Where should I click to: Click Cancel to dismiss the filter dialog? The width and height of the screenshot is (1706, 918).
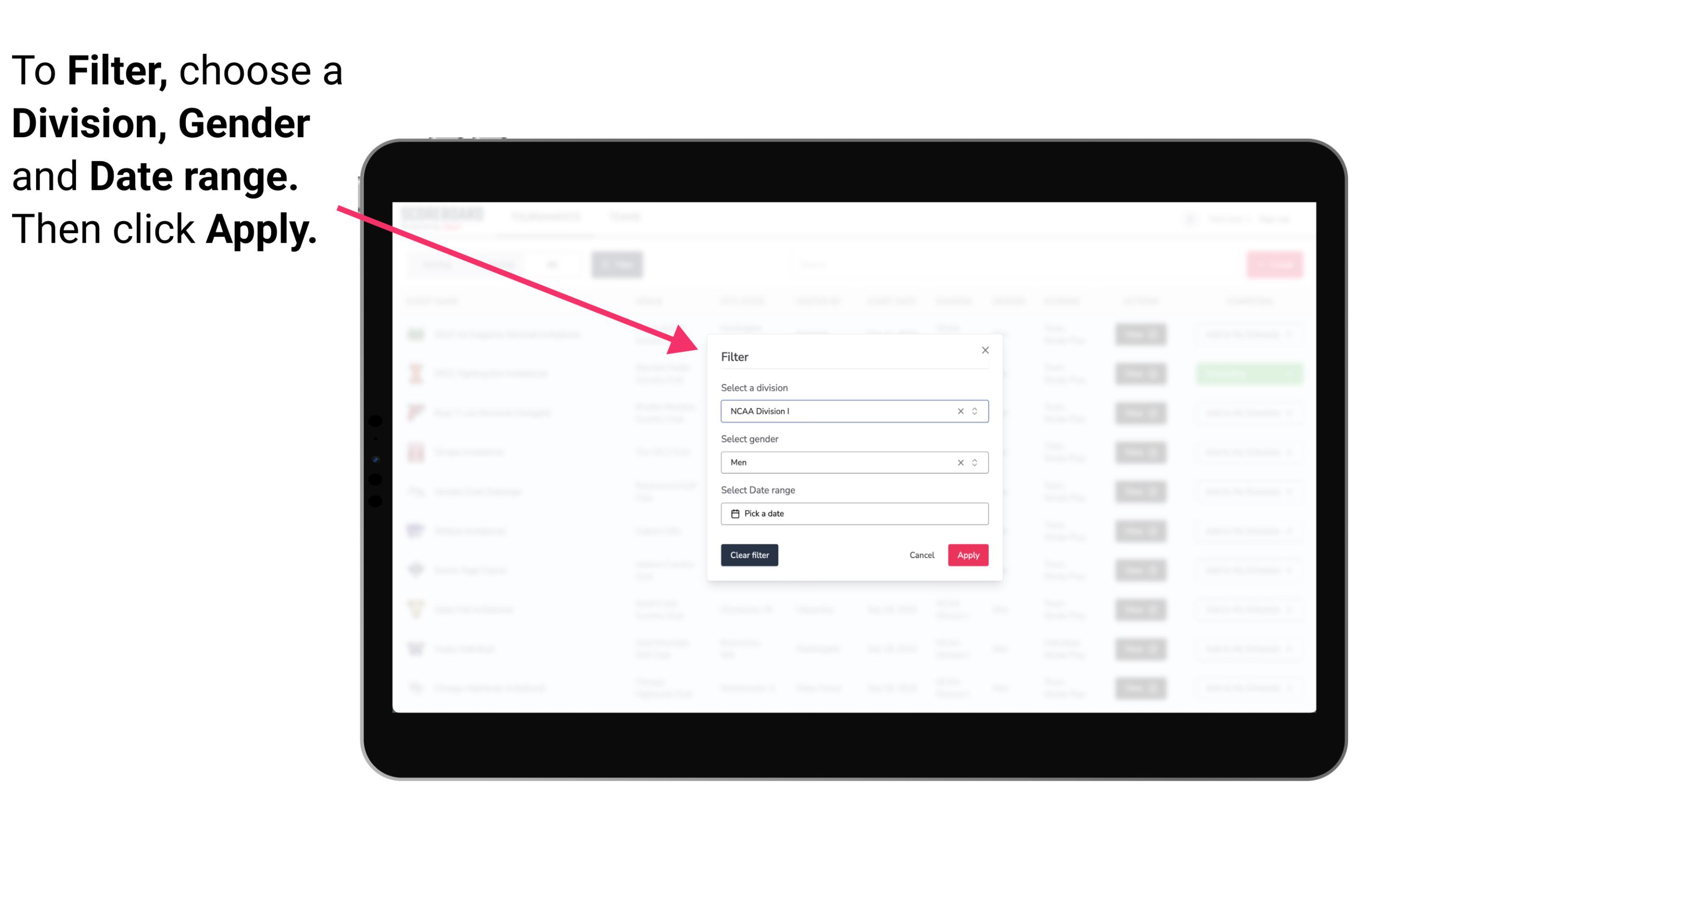921,555
